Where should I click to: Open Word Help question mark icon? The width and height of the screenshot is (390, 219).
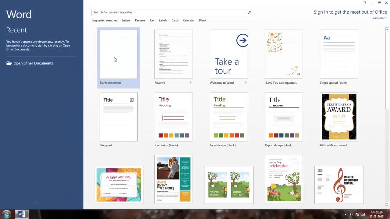point(365,3)
